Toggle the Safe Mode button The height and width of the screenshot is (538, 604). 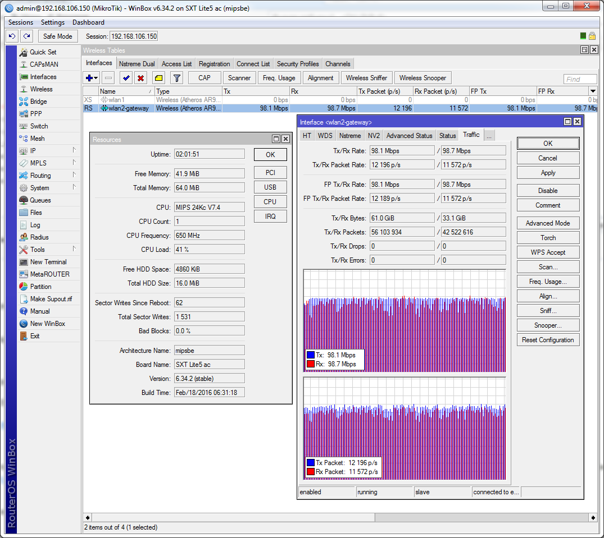point(57,36)
